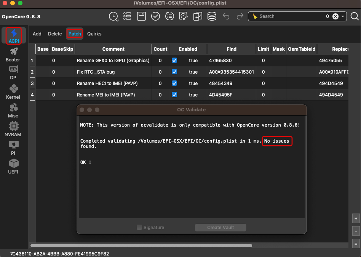Open the database icon in toolbar
Viewport: 361px width, 257px height.
(212, 16)
